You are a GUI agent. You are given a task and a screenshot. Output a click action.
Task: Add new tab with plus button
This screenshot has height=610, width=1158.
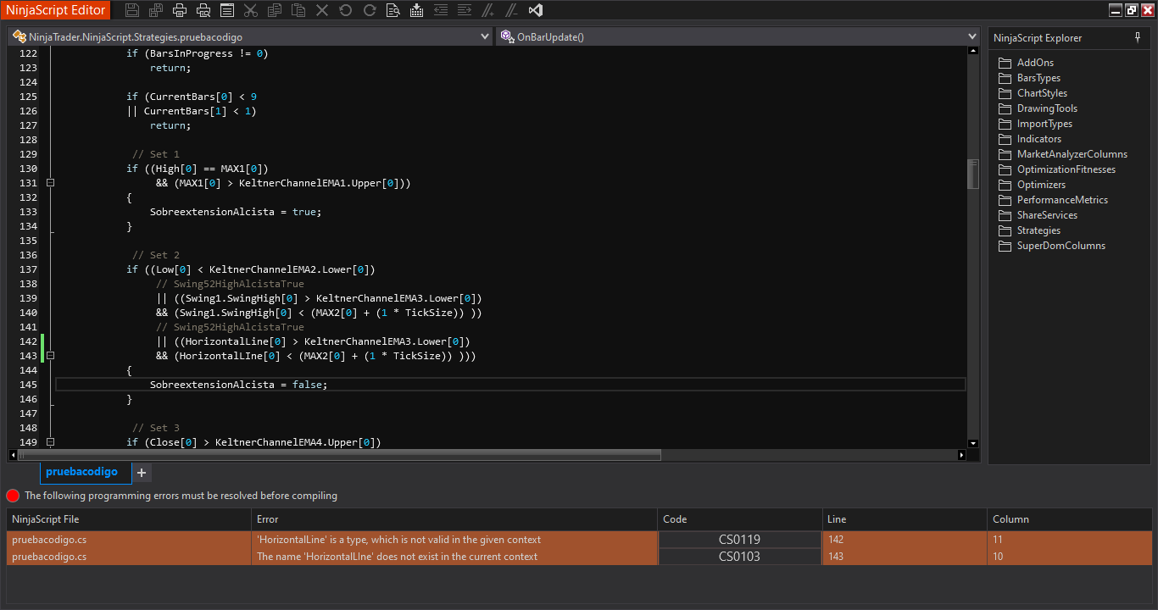coord(142,473)
